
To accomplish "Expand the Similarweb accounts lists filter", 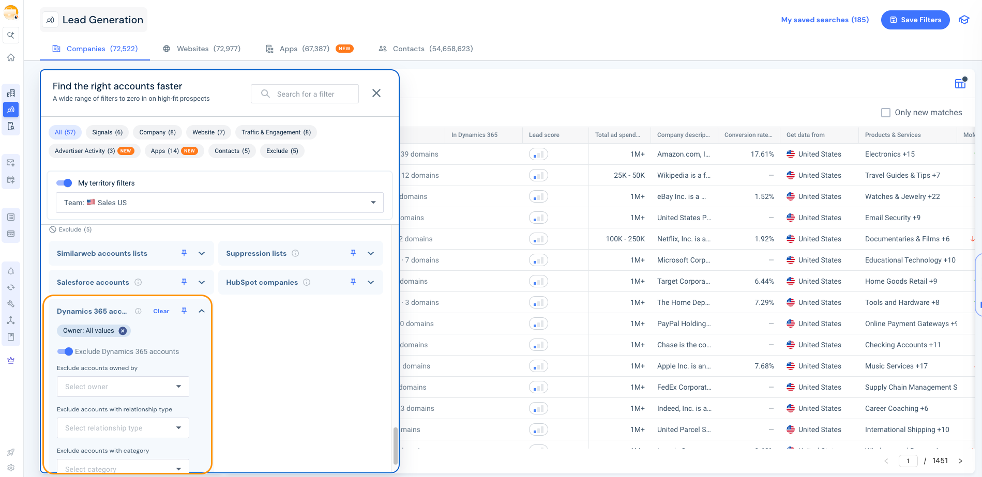I will click(x=202, y=253).
